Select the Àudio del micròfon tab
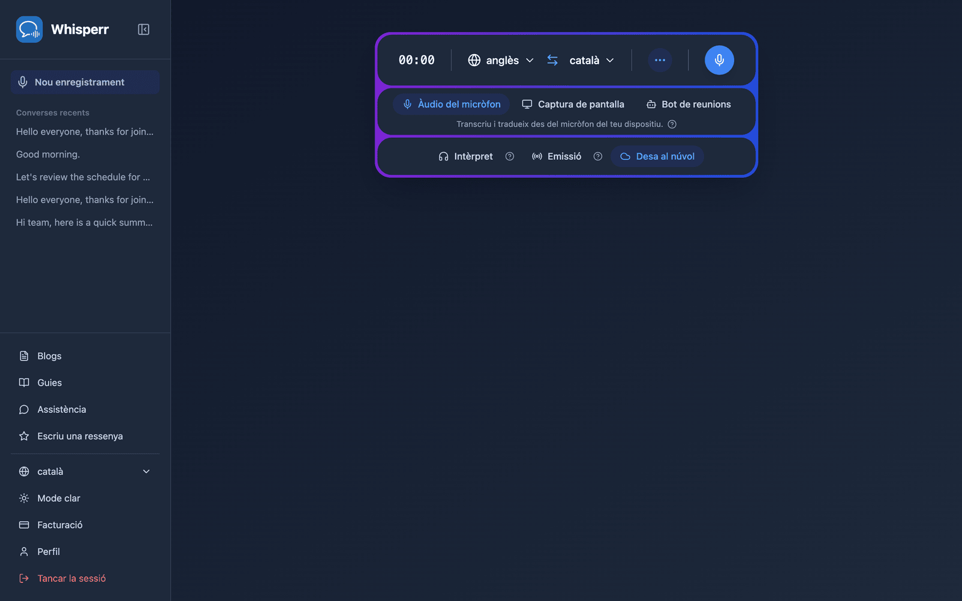962x601 pixels. (452, 104)
